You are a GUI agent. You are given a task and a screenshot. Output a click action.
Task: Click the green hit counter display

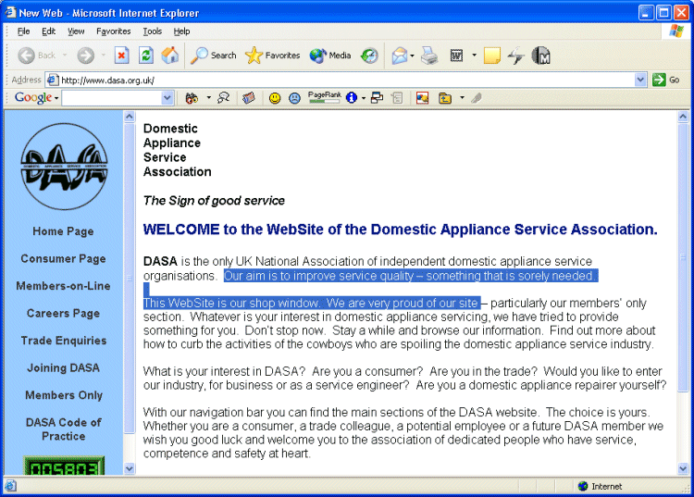(64, 466)
